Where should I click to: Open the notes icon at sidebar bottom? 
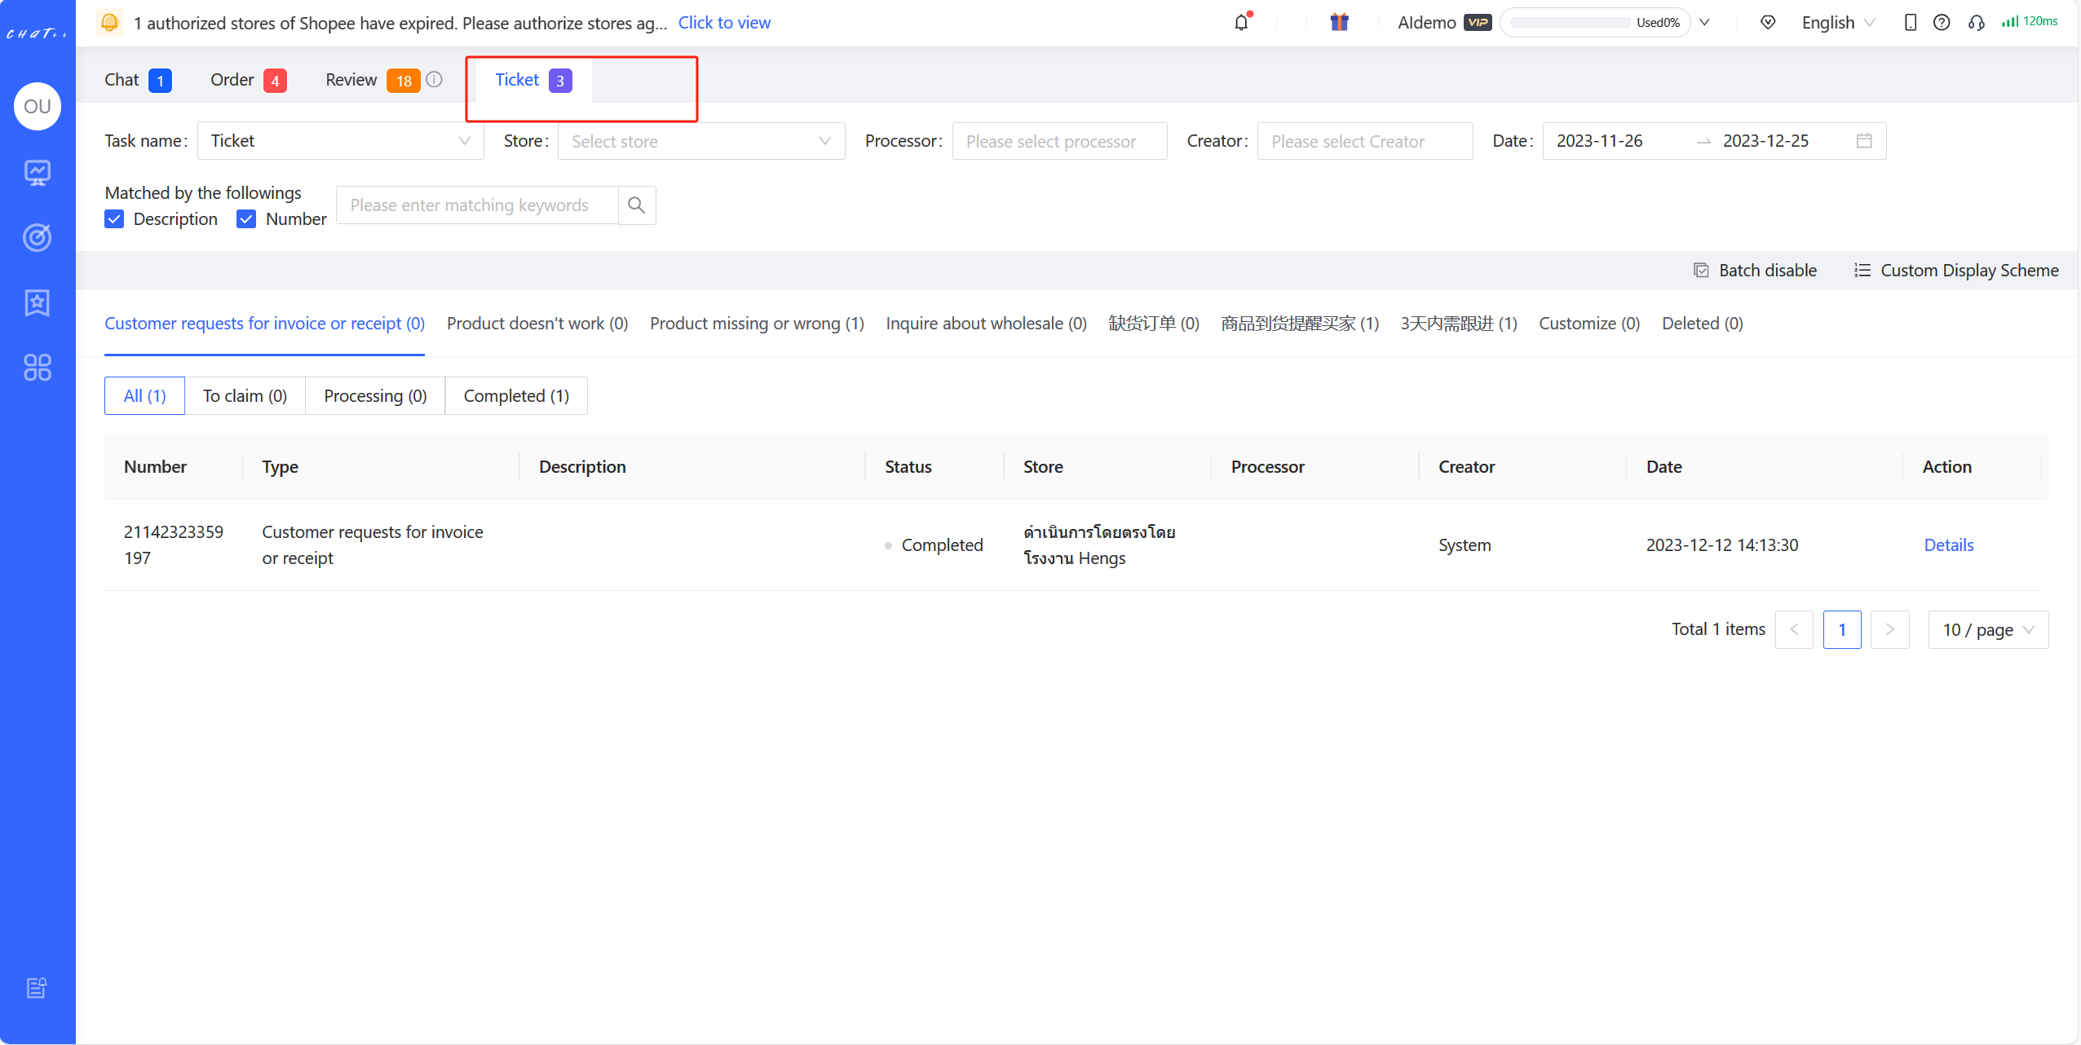[38, 988]
